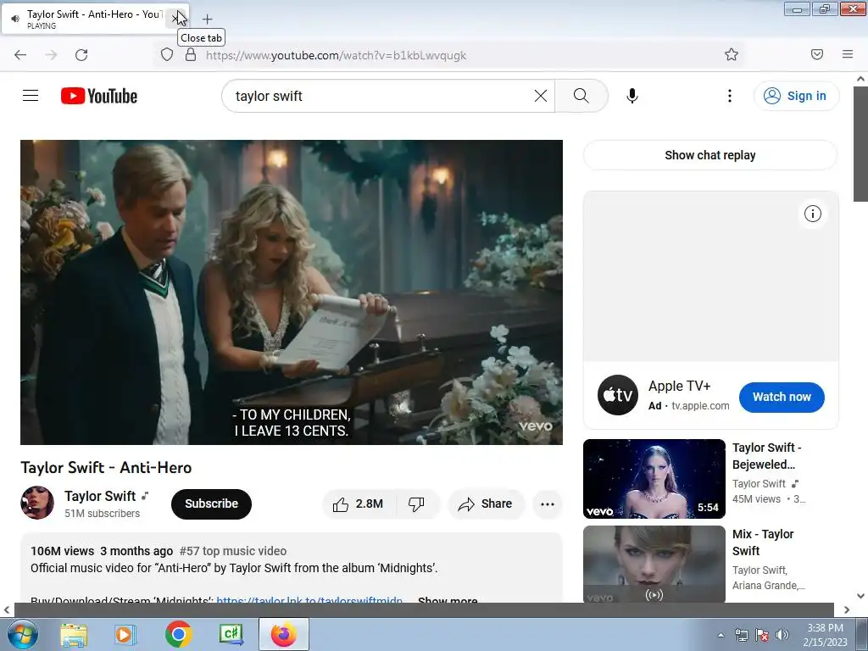Open the tracking protection shield icon
The width and height of the screenshot is (868, 651).
[167, 54]
